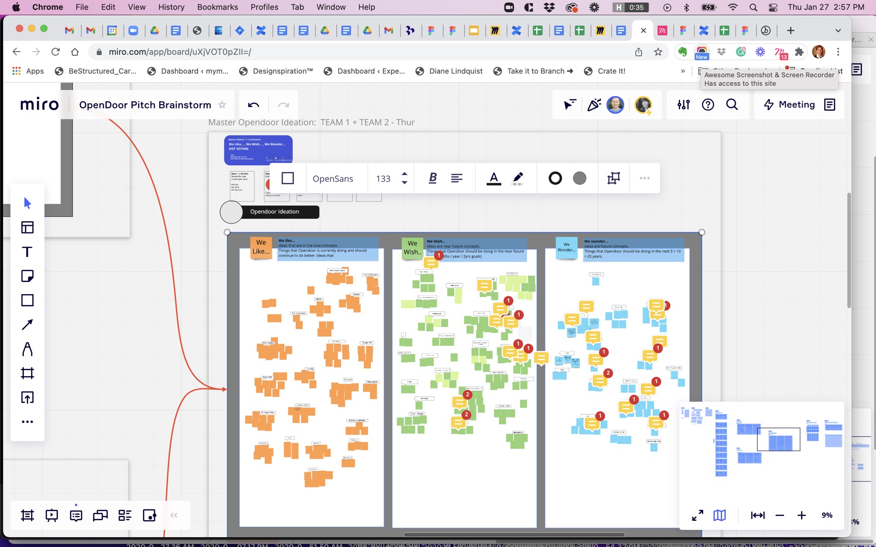
Task: Toggle bold text formatting
Action: tap(433, 178)
